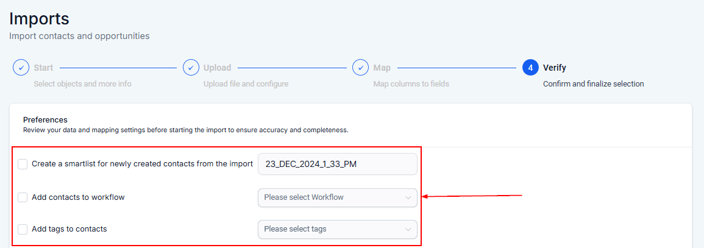Click the Add contacts to workflow label text
704x248 pixels.
coord(78,197)
